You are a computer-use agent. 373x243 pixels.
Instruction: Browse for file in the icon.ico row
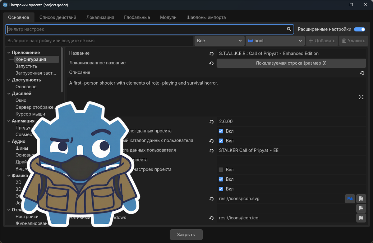click(361, 218)
